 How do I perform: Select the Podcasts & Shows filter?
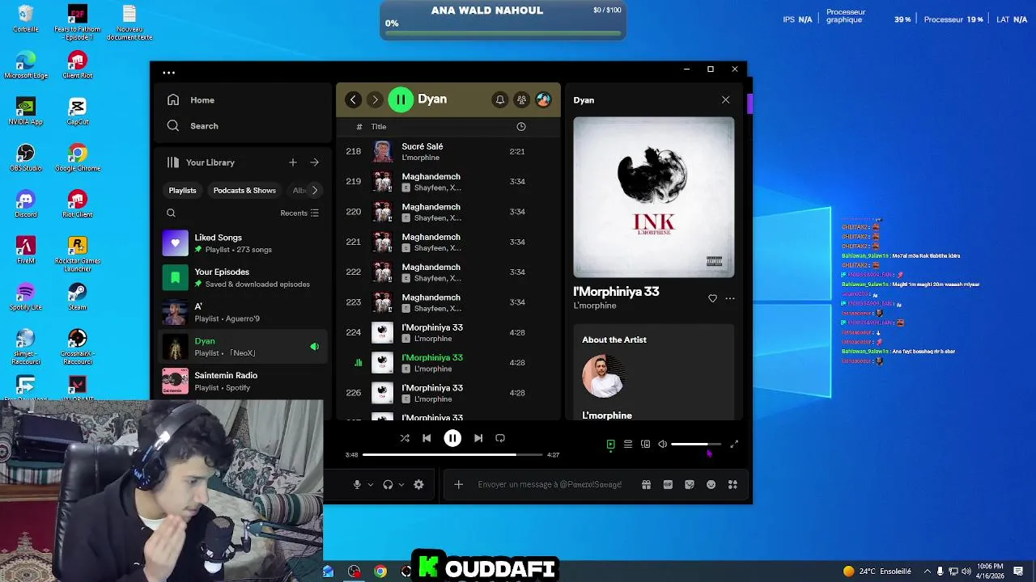click(244, 191)
